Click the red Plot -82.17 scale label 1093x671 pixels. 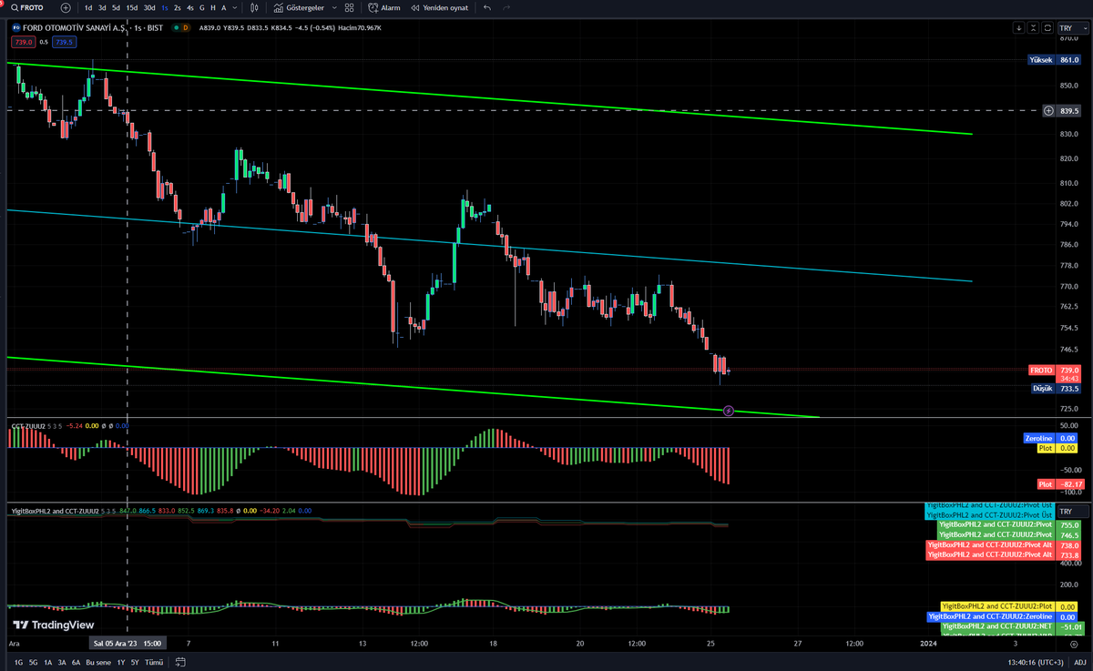(1059, 484)
